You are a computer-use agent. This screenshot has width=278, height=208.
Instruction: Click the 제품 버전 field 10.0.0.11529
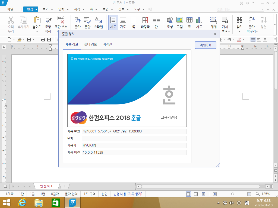(x=134, y=152)
